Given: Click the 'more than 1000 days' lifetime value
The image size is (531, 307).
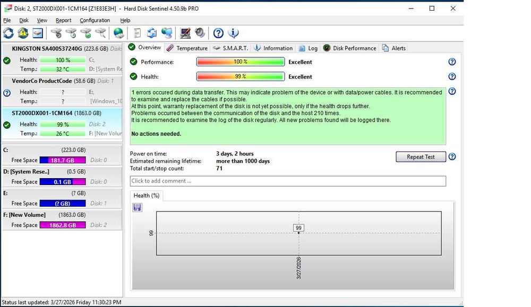Looking at the screenshot, I should tap(243, 161).
